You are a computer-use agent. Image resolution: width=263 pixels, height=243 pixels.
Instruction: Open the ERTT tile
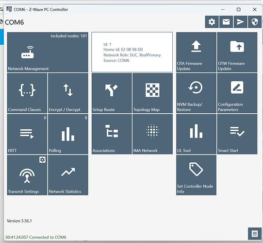(27, 134)
